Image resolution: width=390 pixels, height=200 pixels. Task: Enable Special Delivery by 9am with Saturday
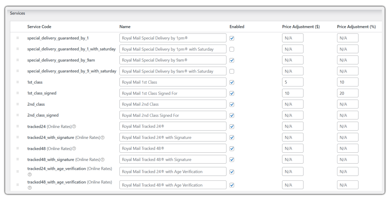(x=232, y=71)
